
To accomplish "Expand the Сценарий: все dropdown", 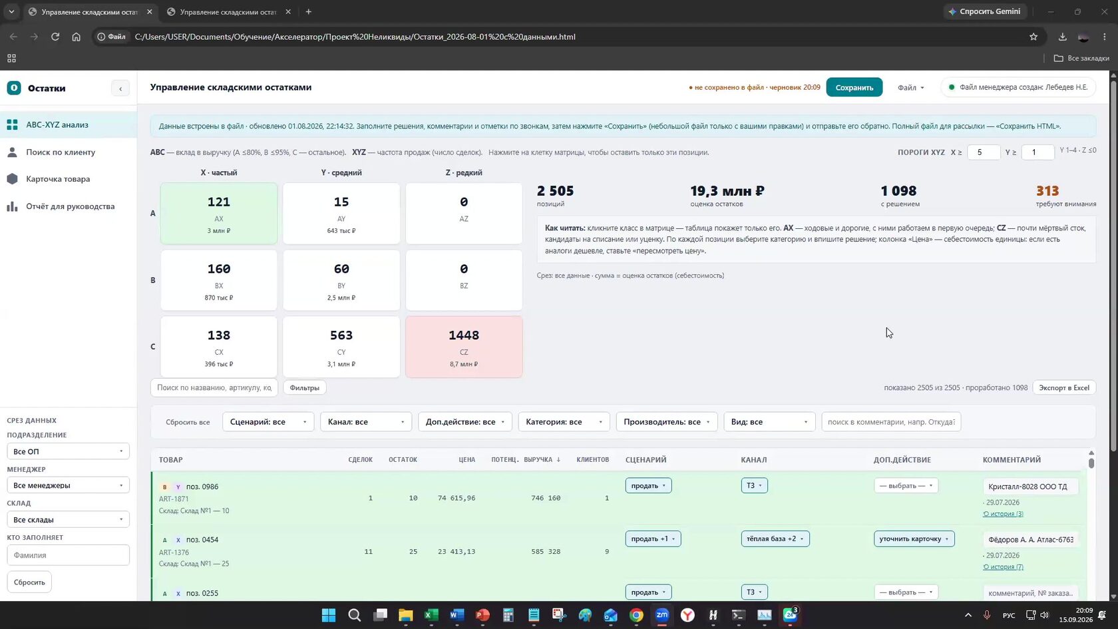I will [x=268, y=422].
